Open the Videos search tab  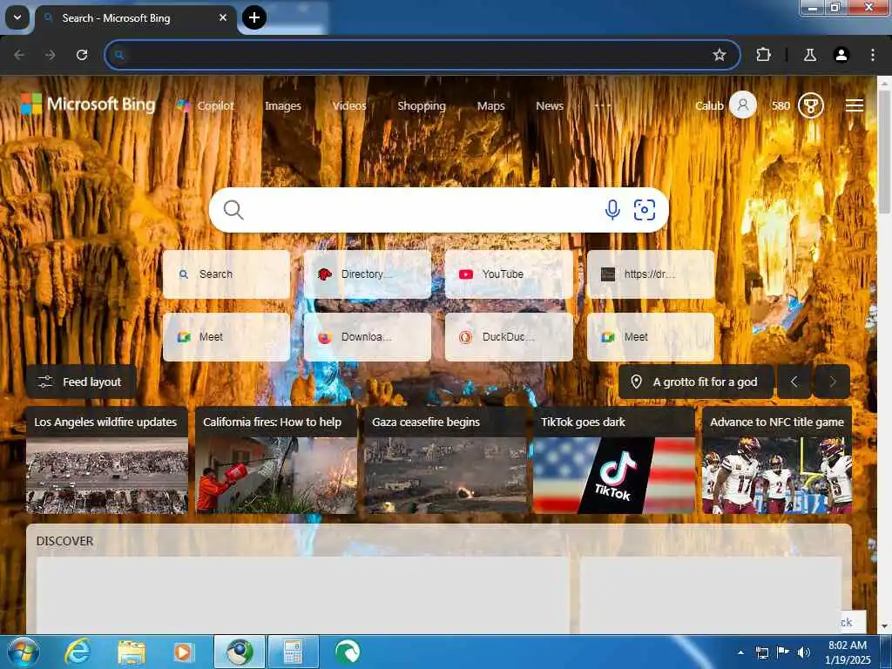pos(349,105)
